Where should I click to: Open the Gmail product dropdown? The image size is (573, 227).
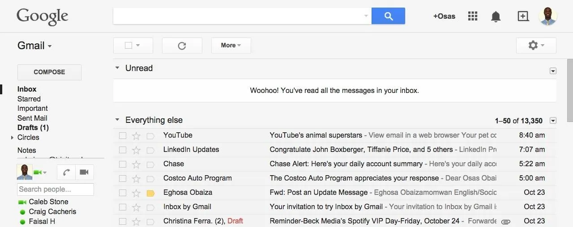(34, 46)
